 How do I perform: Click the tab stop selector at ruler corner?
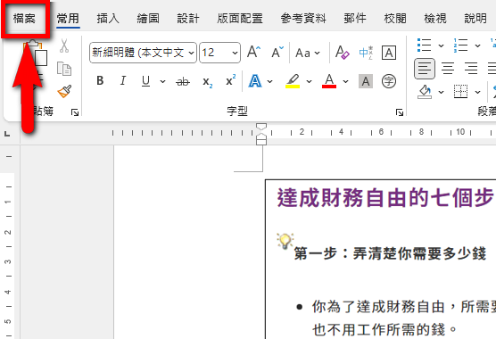click(7, 134)
